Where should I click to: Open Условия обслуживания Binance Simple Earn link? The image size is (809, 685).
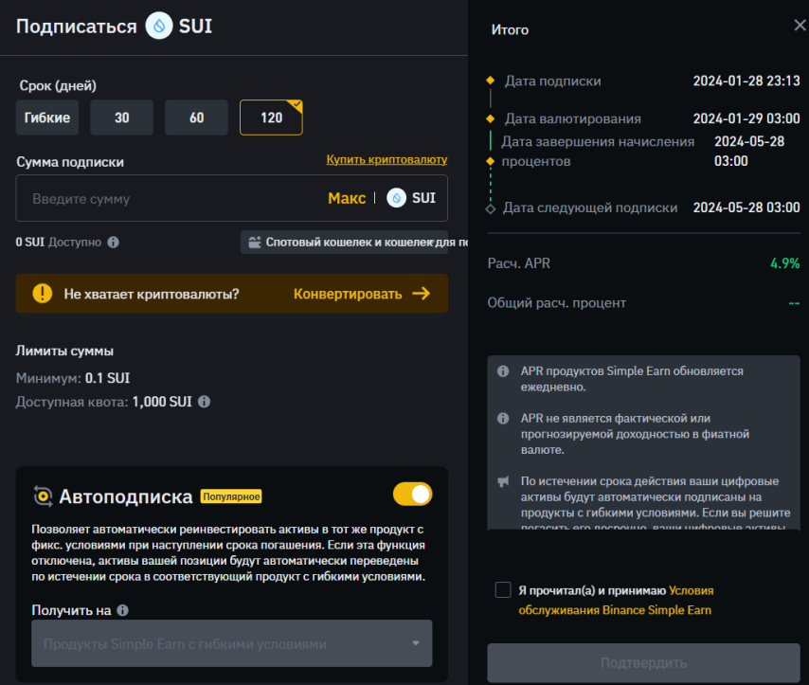click(616, 601)
